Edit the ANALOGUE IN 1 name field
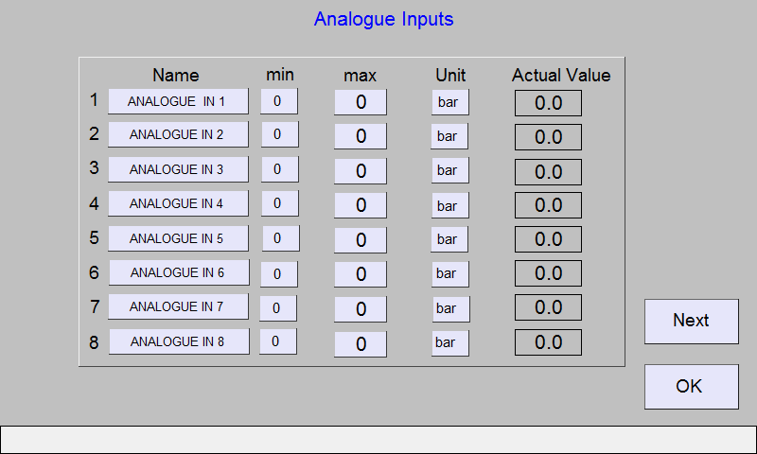The width and height of the screenshot is (757, 454). (x=178, y=101)
